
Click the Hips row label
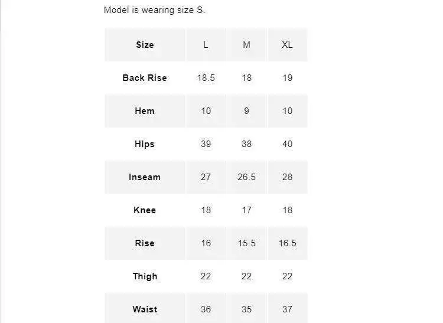tap(145, 144)
